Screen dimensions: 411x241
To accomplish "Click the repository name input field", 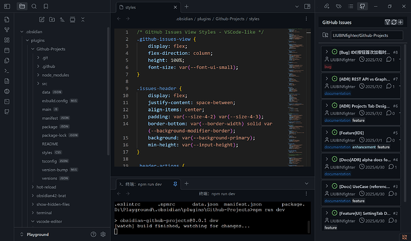I will pos(367,35).
